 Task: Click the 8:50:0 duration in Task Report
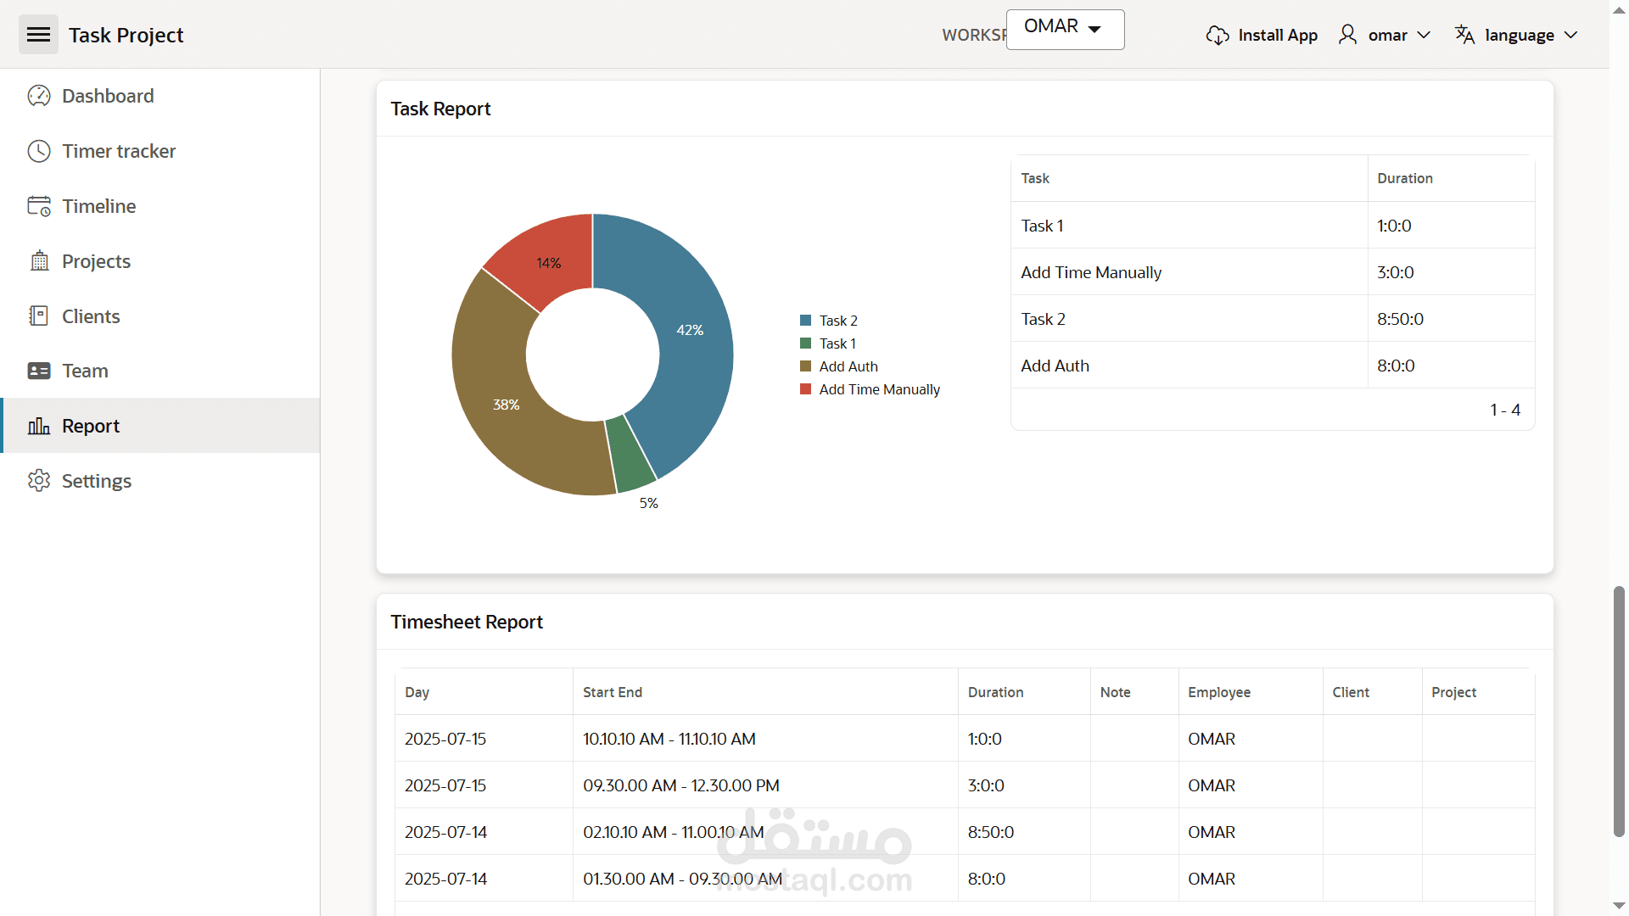(1400, 319)
